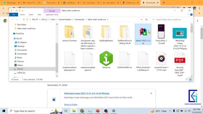Switch to the Home ribbon tab
Image resolution: width=203 pixels, height=114 pixels.
(x=23, y=15)
